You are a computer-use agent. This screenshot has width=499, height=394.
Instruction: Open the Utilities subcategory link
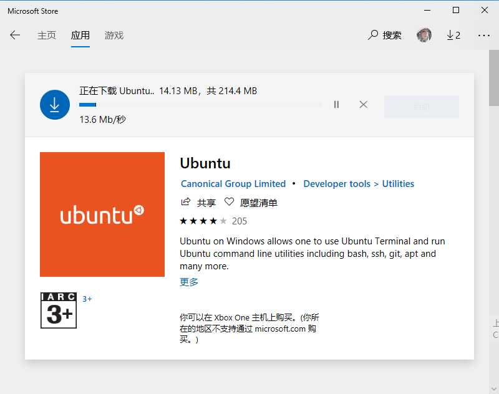pos(398,184)
